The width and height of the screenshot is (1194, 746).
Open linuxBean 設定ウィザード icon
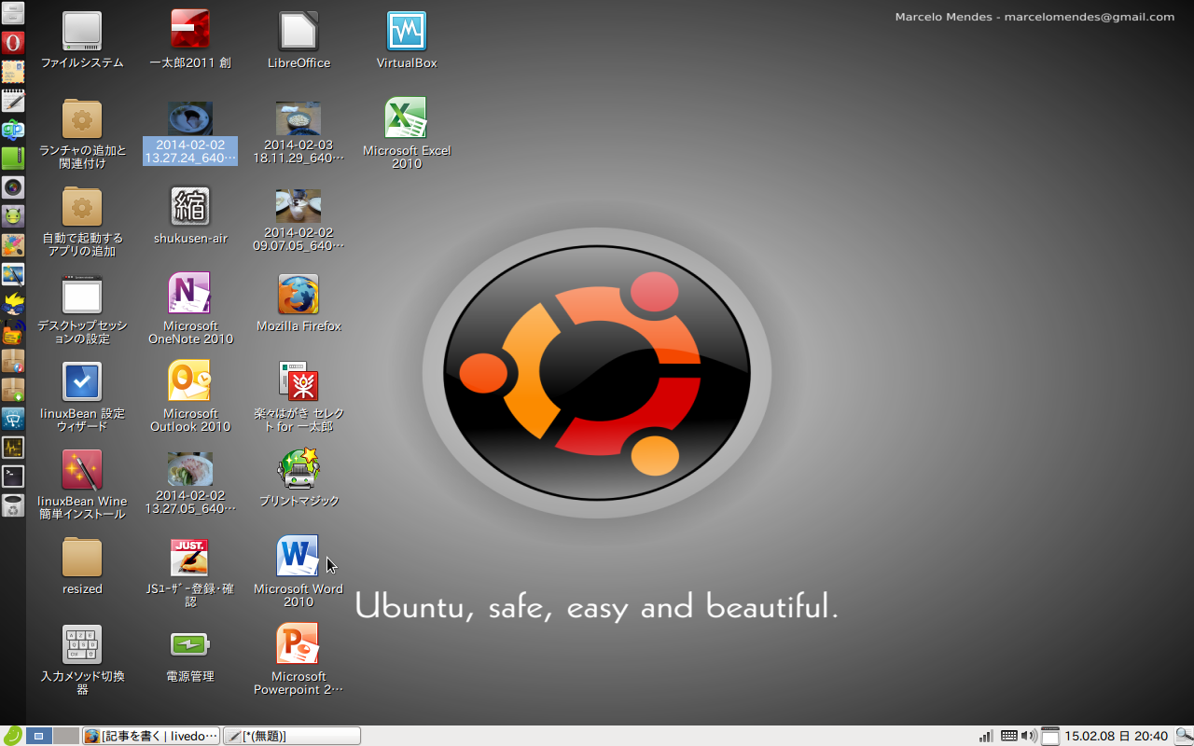[x=82, y=382]
